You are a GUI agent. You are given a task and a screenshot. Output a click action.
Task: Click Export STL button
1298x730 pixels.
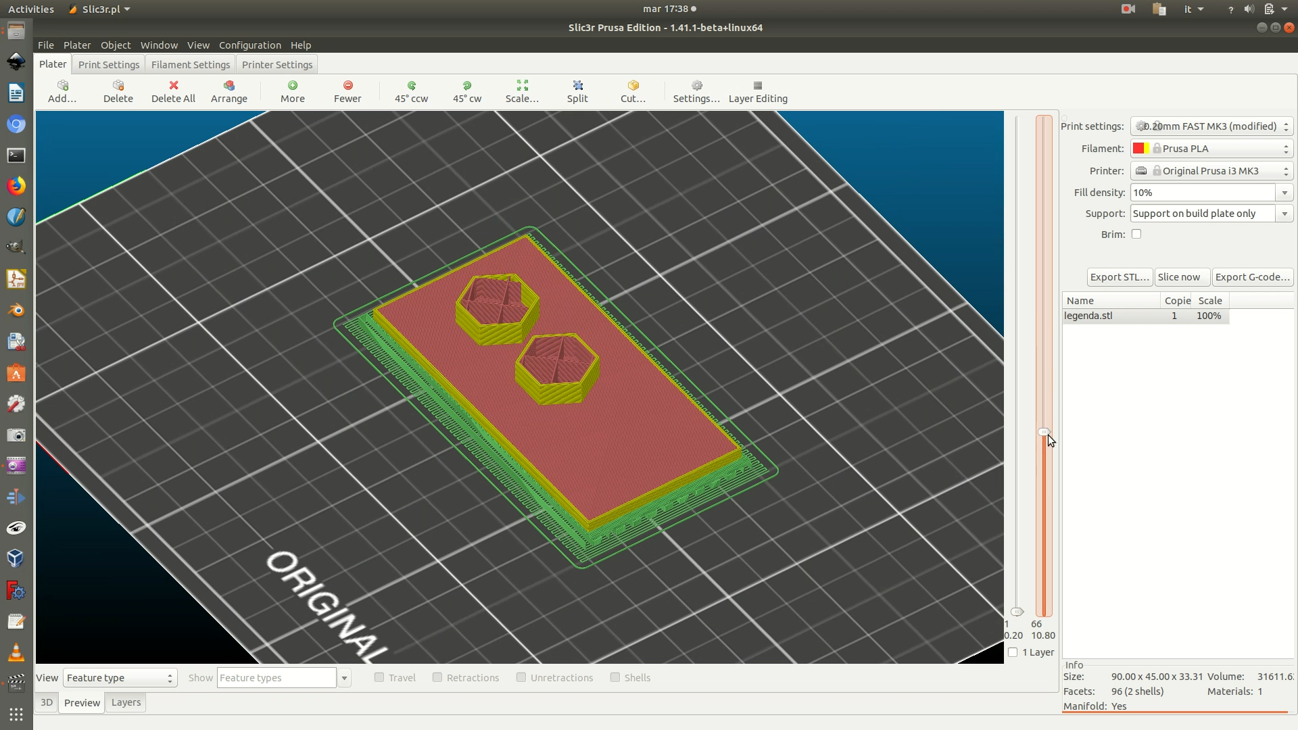click(1120, 277)
